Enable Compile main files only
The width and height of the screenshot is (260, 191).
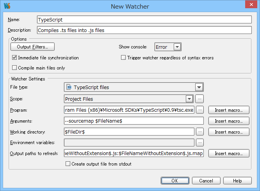(x=14, y=68)
